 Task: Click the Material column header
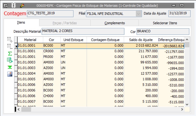click(x=30, y=40)
